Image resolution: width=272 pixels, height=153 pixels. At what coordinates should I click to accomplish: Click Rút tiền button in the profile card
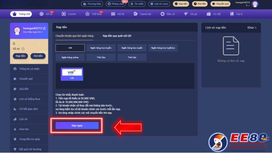coord(38,56)
